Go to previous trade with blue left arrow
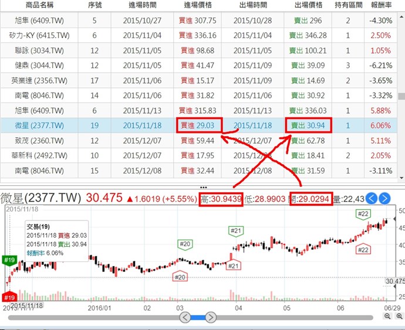Image resolution: width=405 pixels, height=330 pixels. [x=372, y=199]
